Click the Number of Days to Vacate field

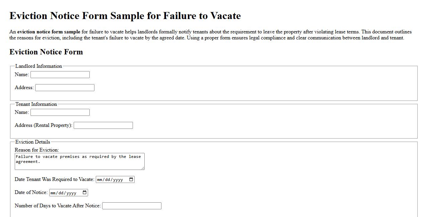point(132,206)
